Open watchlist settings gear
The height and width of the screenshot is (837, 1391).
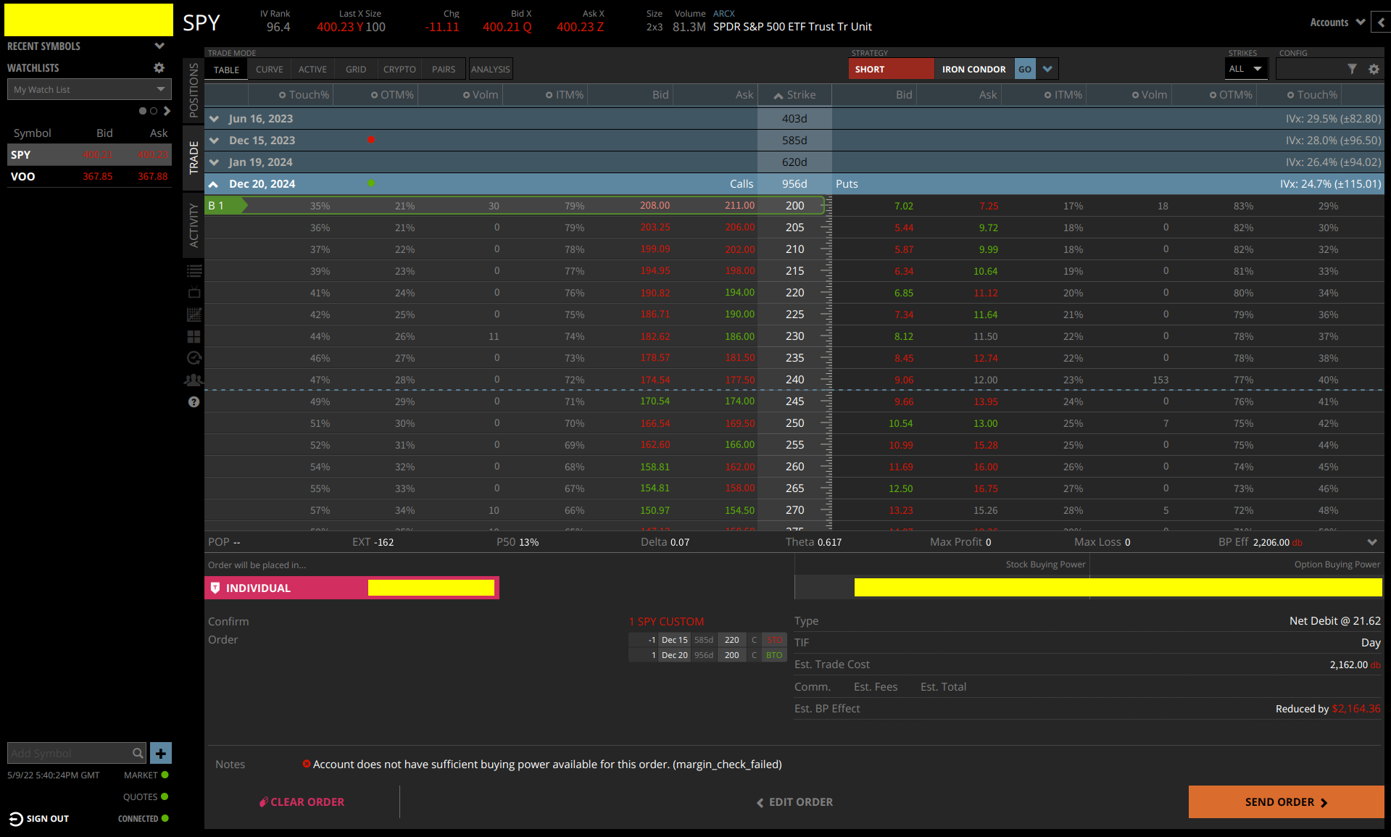pyautogui.click(x=159, y=67)
